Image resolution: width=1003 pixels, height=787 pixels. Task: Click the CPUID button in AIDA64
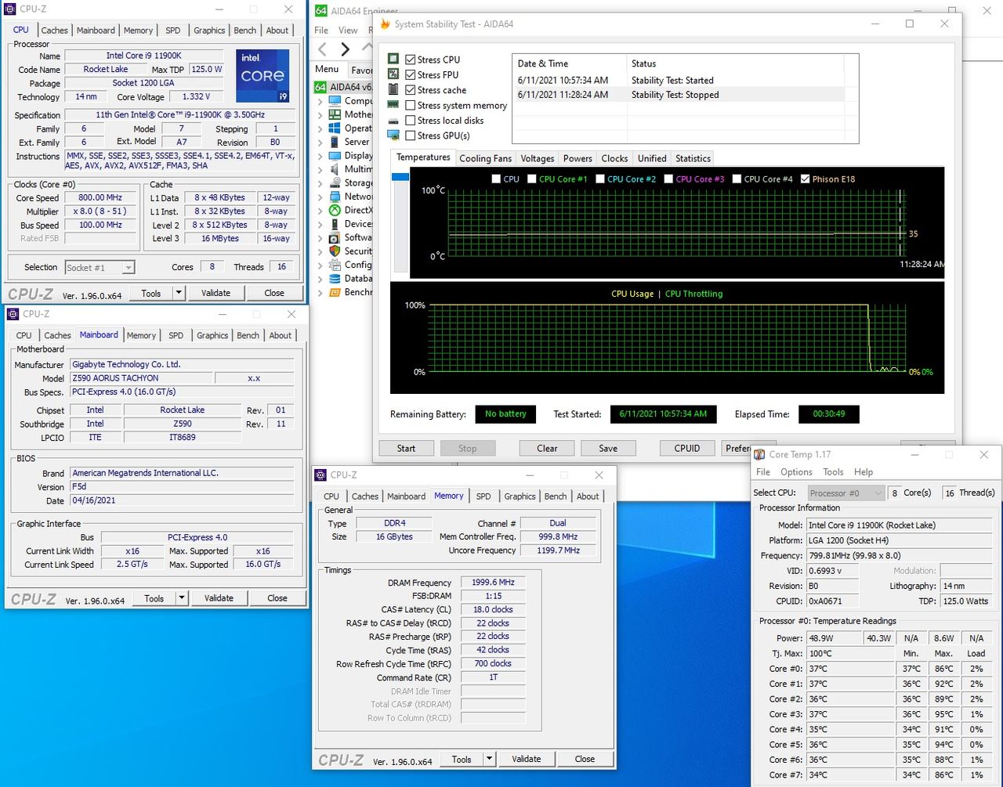[686, 448]
